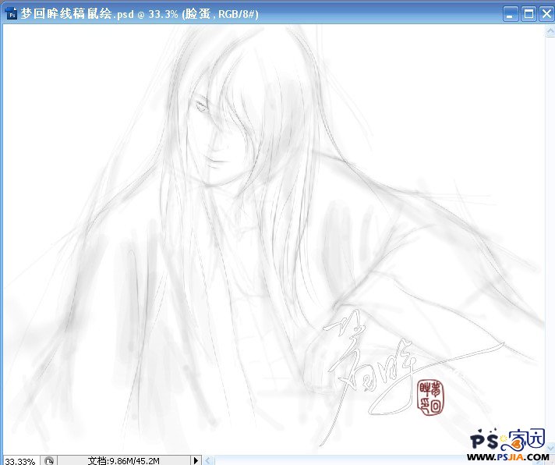
Task: Minimize the document window
Action: coord(510,14)
